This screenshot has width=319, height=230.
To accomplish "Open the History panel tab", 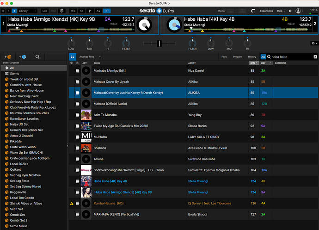I will tap(252, 57).
